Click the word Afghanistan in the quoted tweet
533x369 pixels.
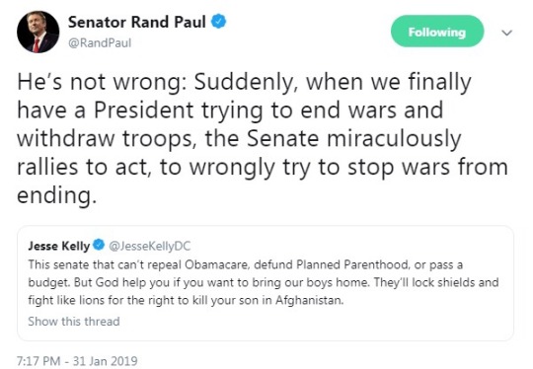point(309,300)
